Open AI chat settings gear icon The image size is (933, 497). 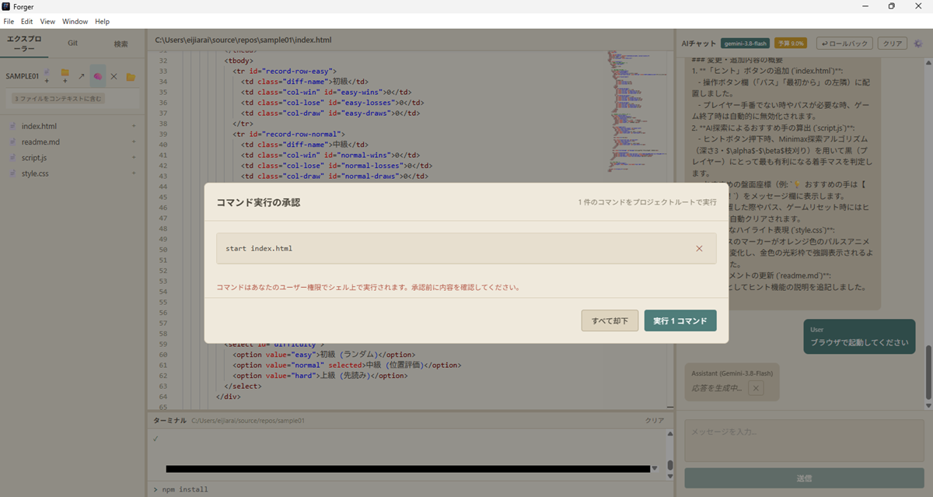pos(918,44)
